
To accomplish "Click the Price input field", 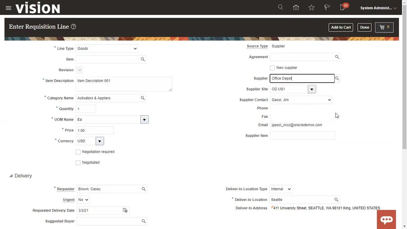I will 95,130.
